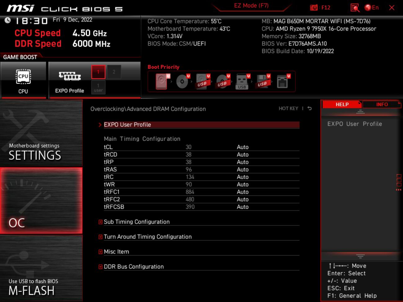Go back using the return arrow icon

point(309,108)
